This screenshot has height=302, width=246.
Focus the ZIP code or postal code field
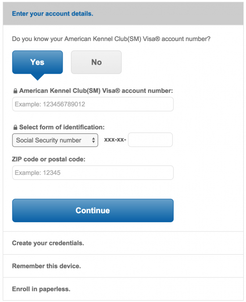coord(93,173)
